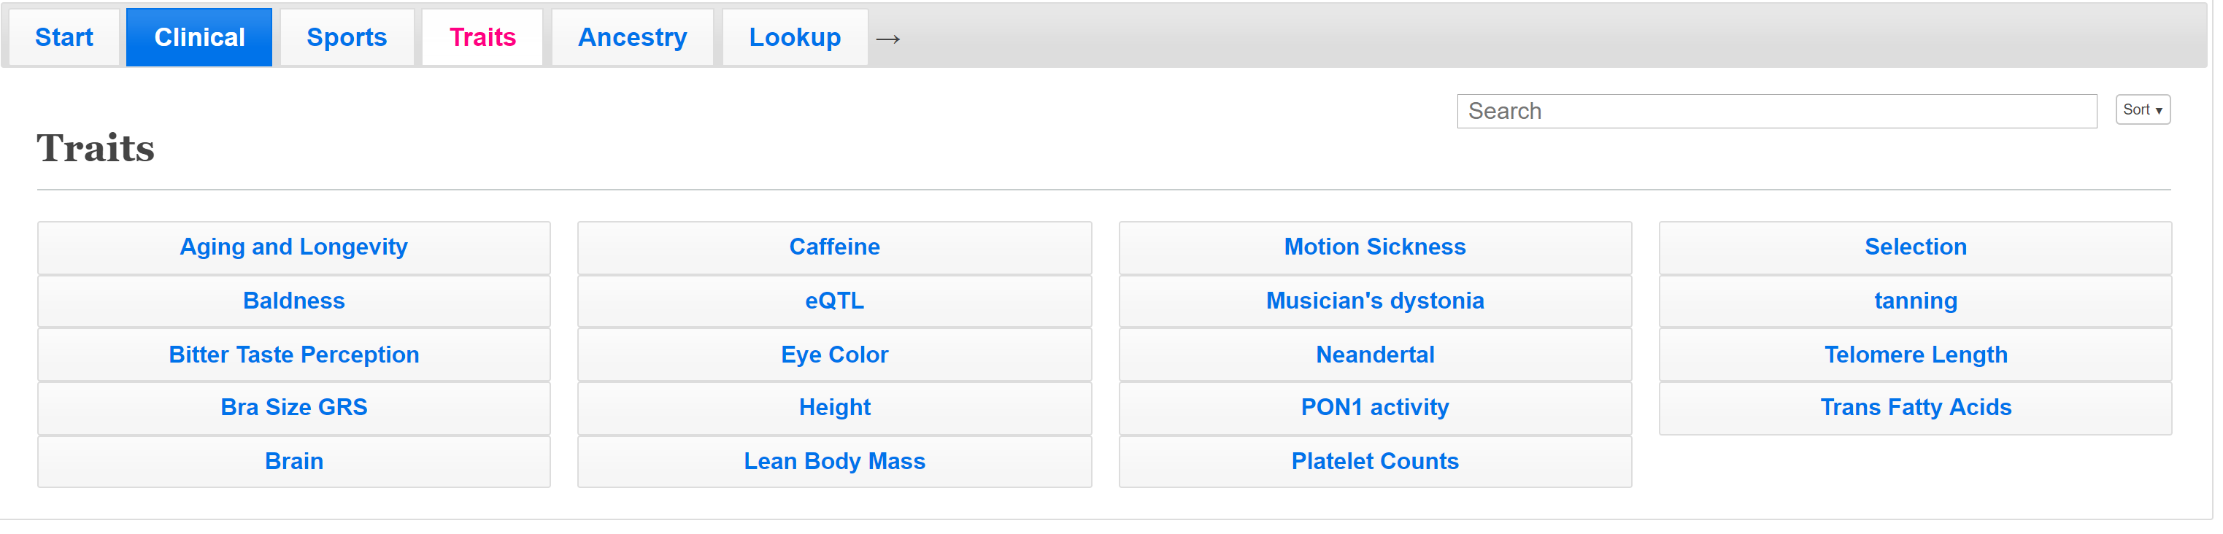Viewport: 2223px width, 534px height.
Task: View the Neandertal trait
Action: [x=1376, y=355]
